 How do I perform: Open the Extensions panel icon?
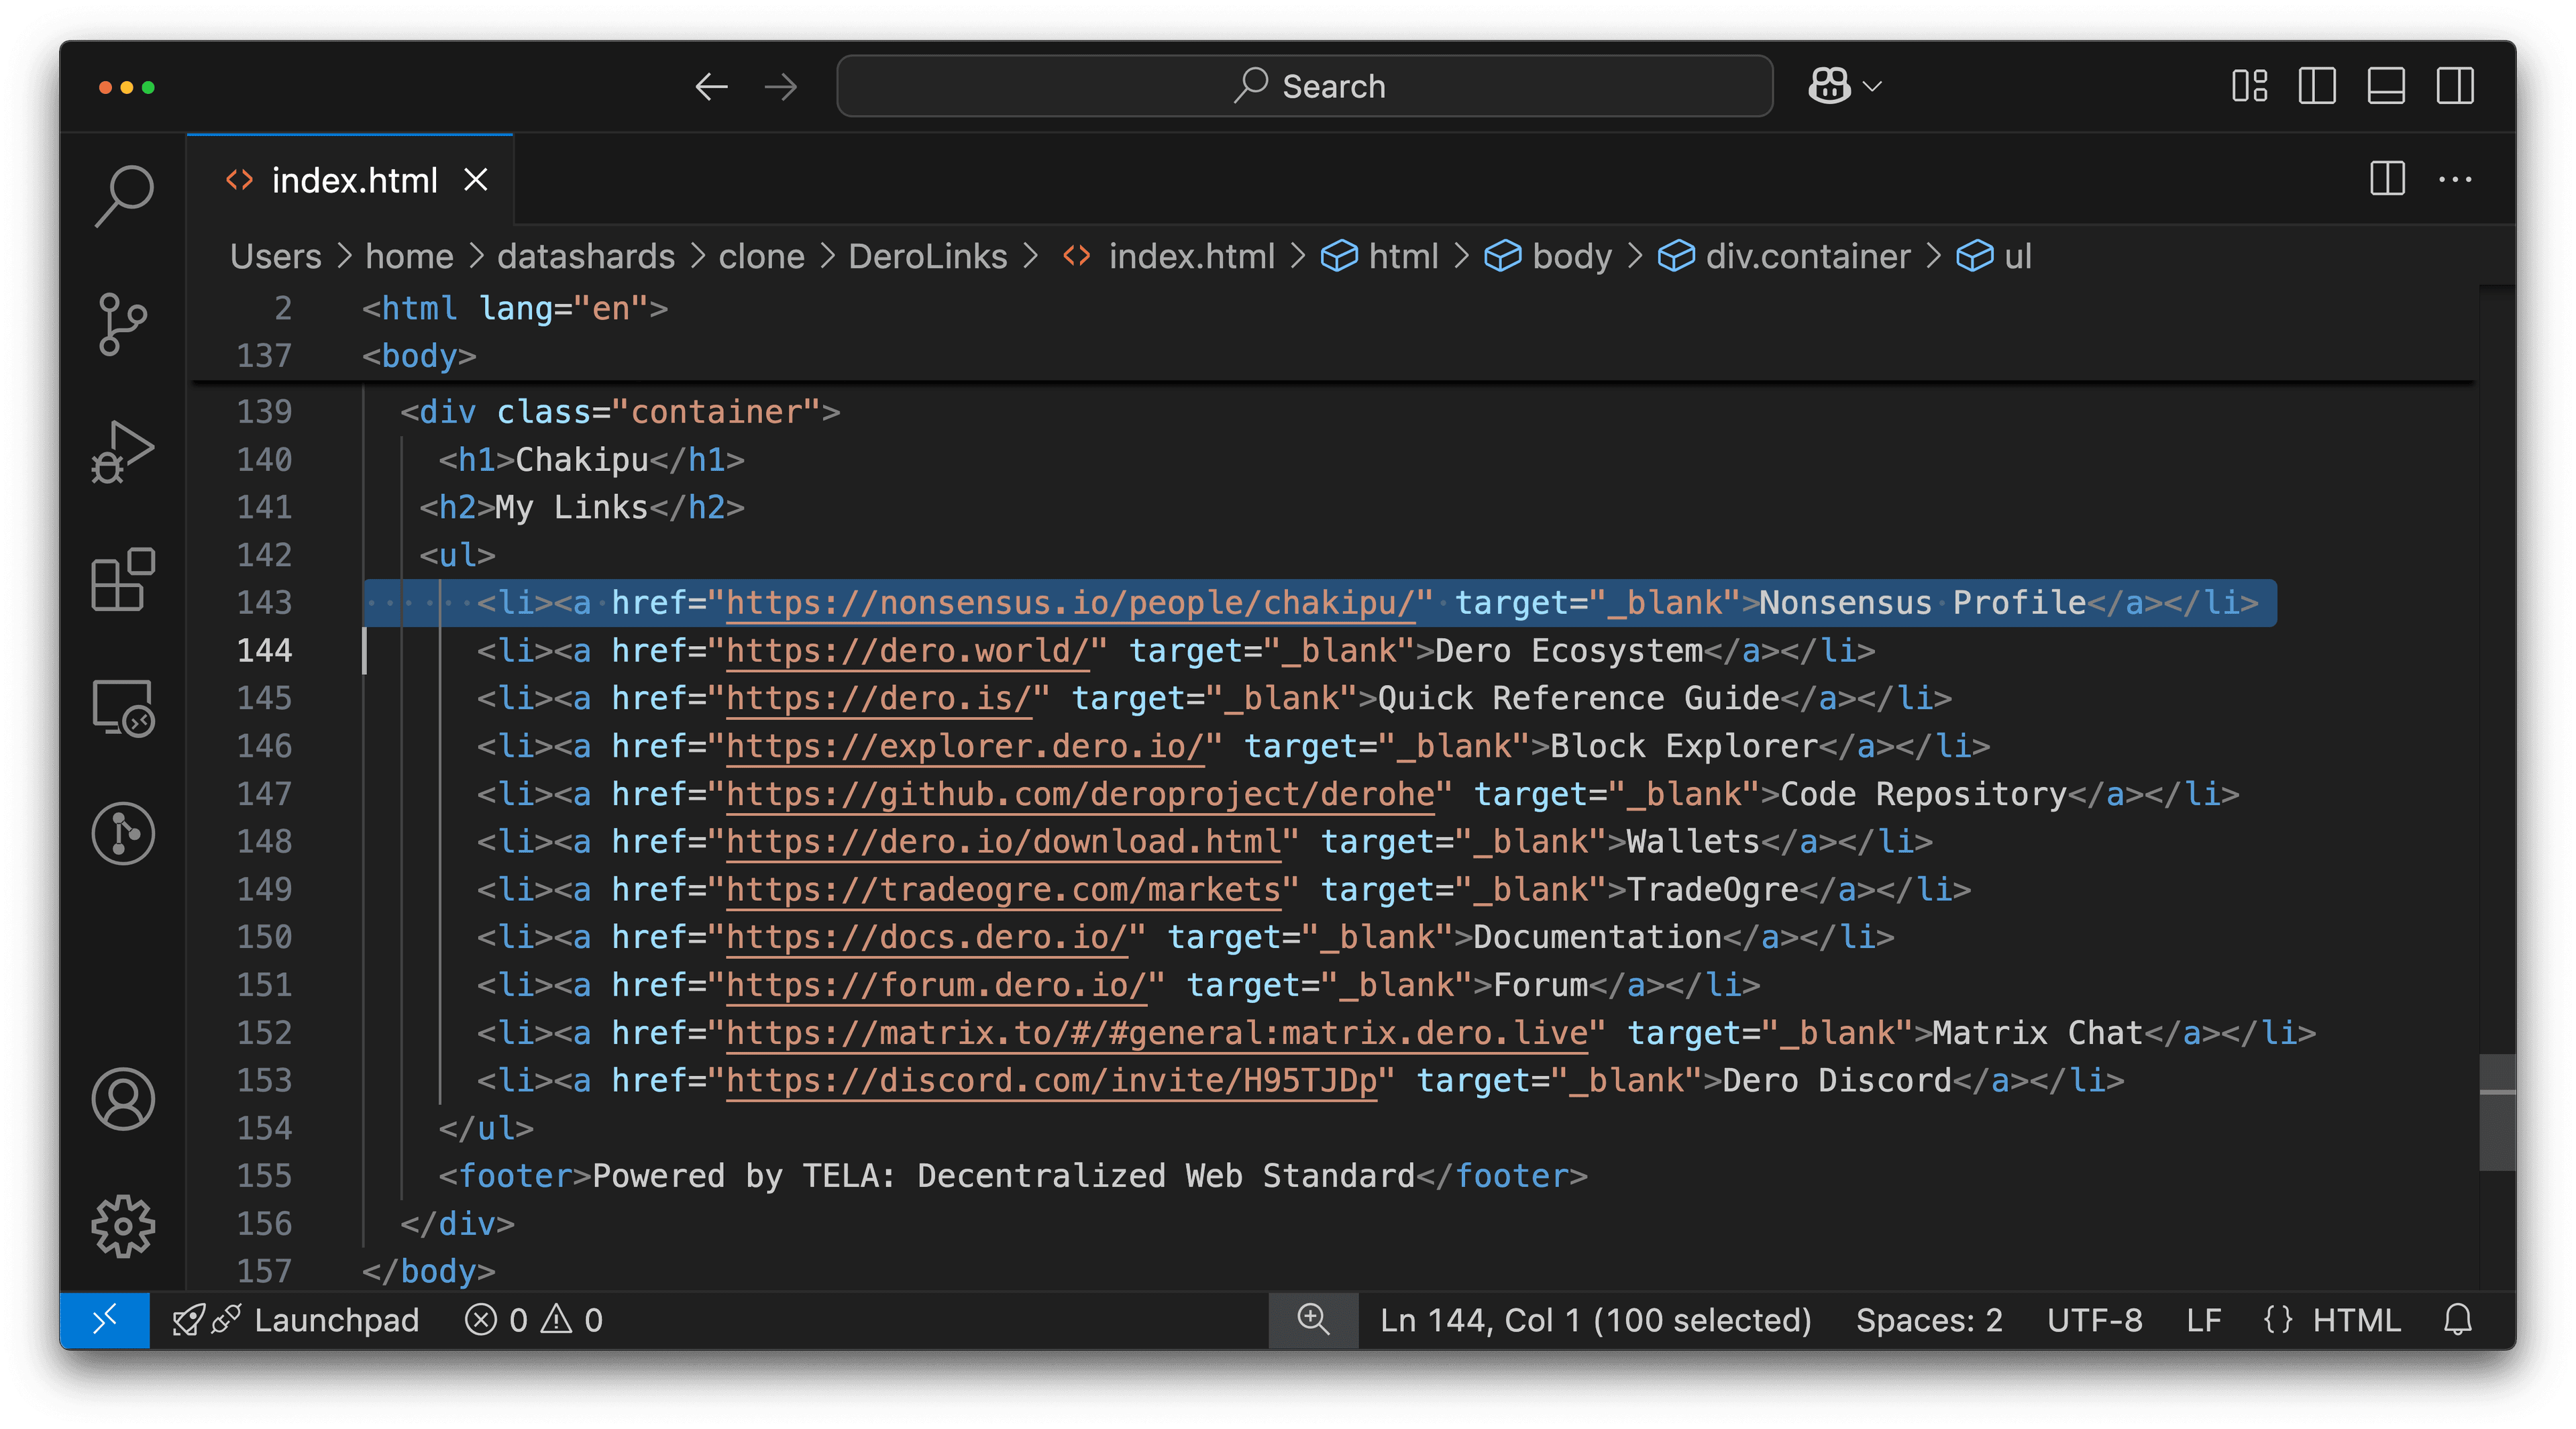pyautogui.click(x=128, y=584)
